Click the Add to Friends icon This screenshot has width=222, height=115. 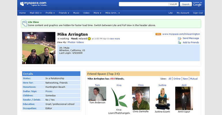click(180, 42)
